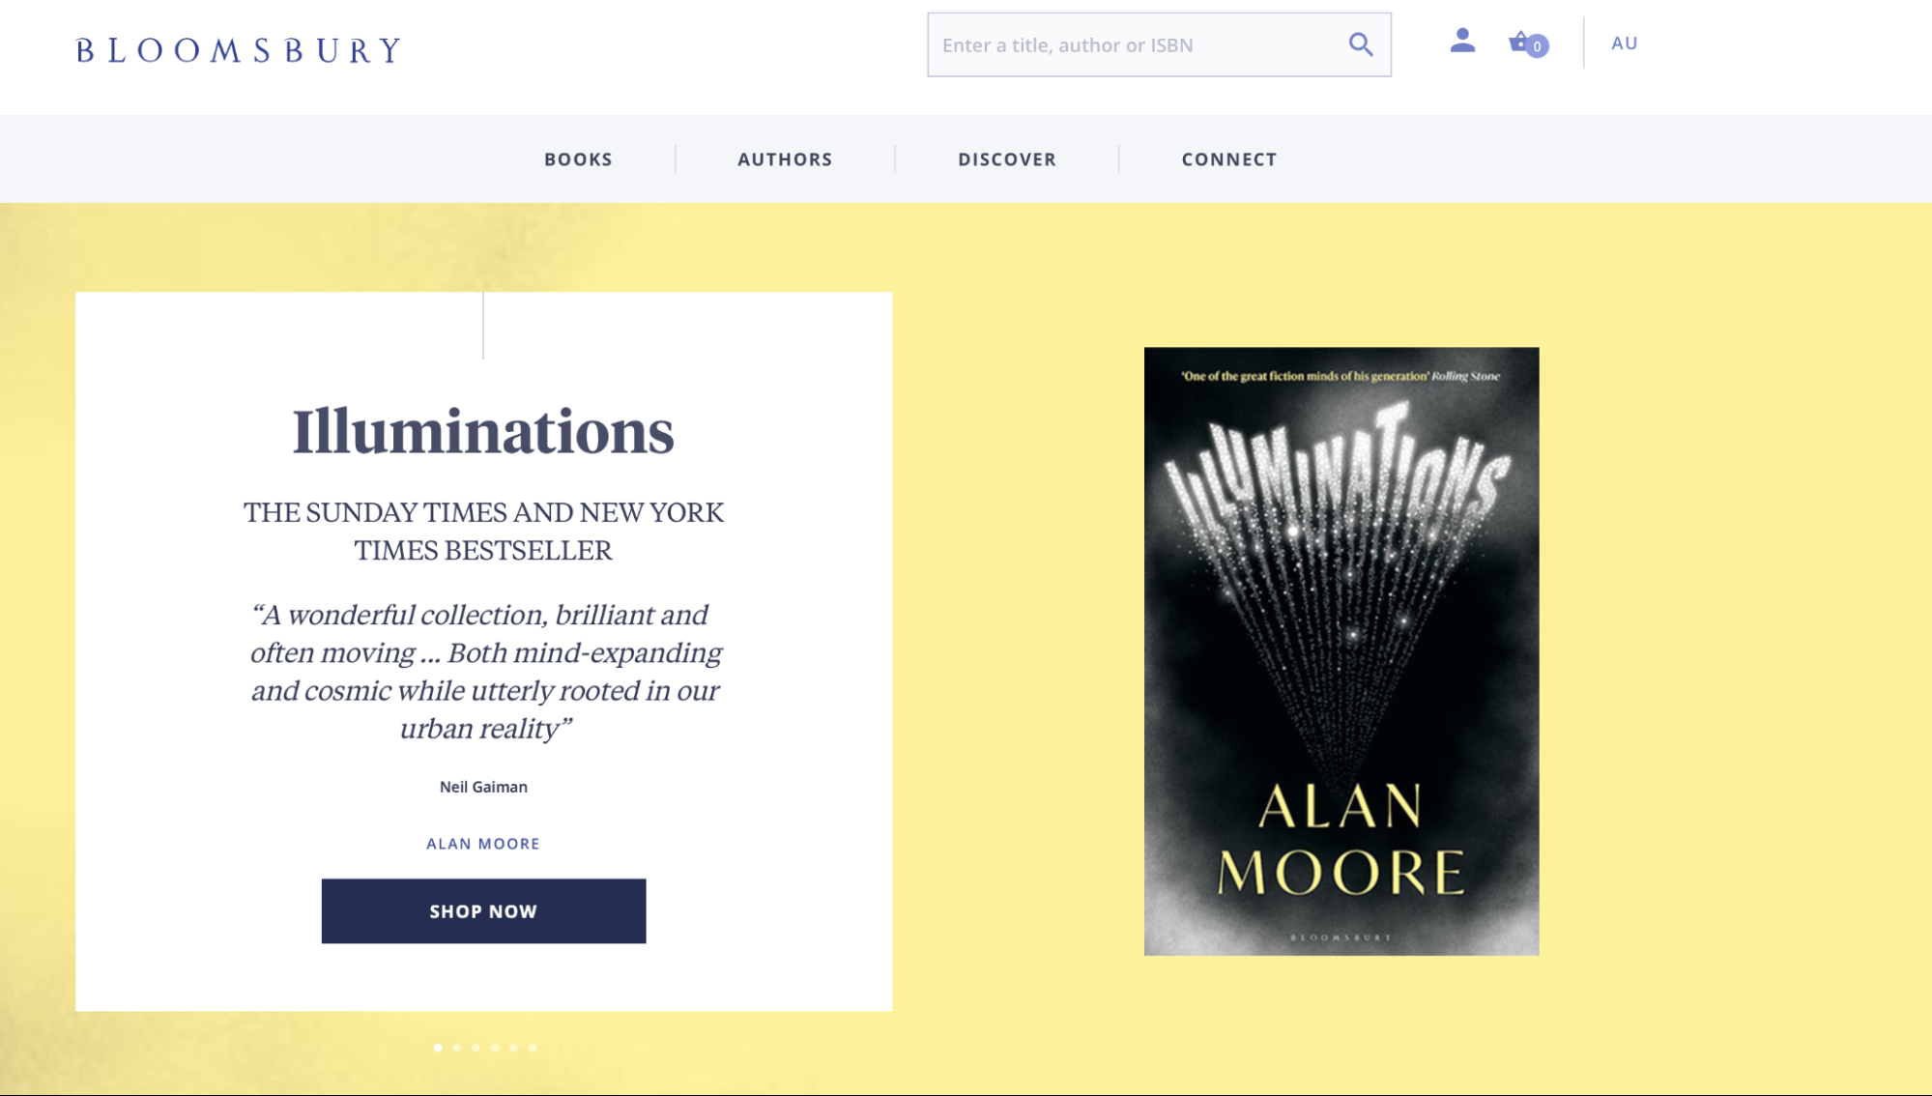Select the first carousel dot
Viewport: 1932px width, 1096px height.
[438, 1048]
